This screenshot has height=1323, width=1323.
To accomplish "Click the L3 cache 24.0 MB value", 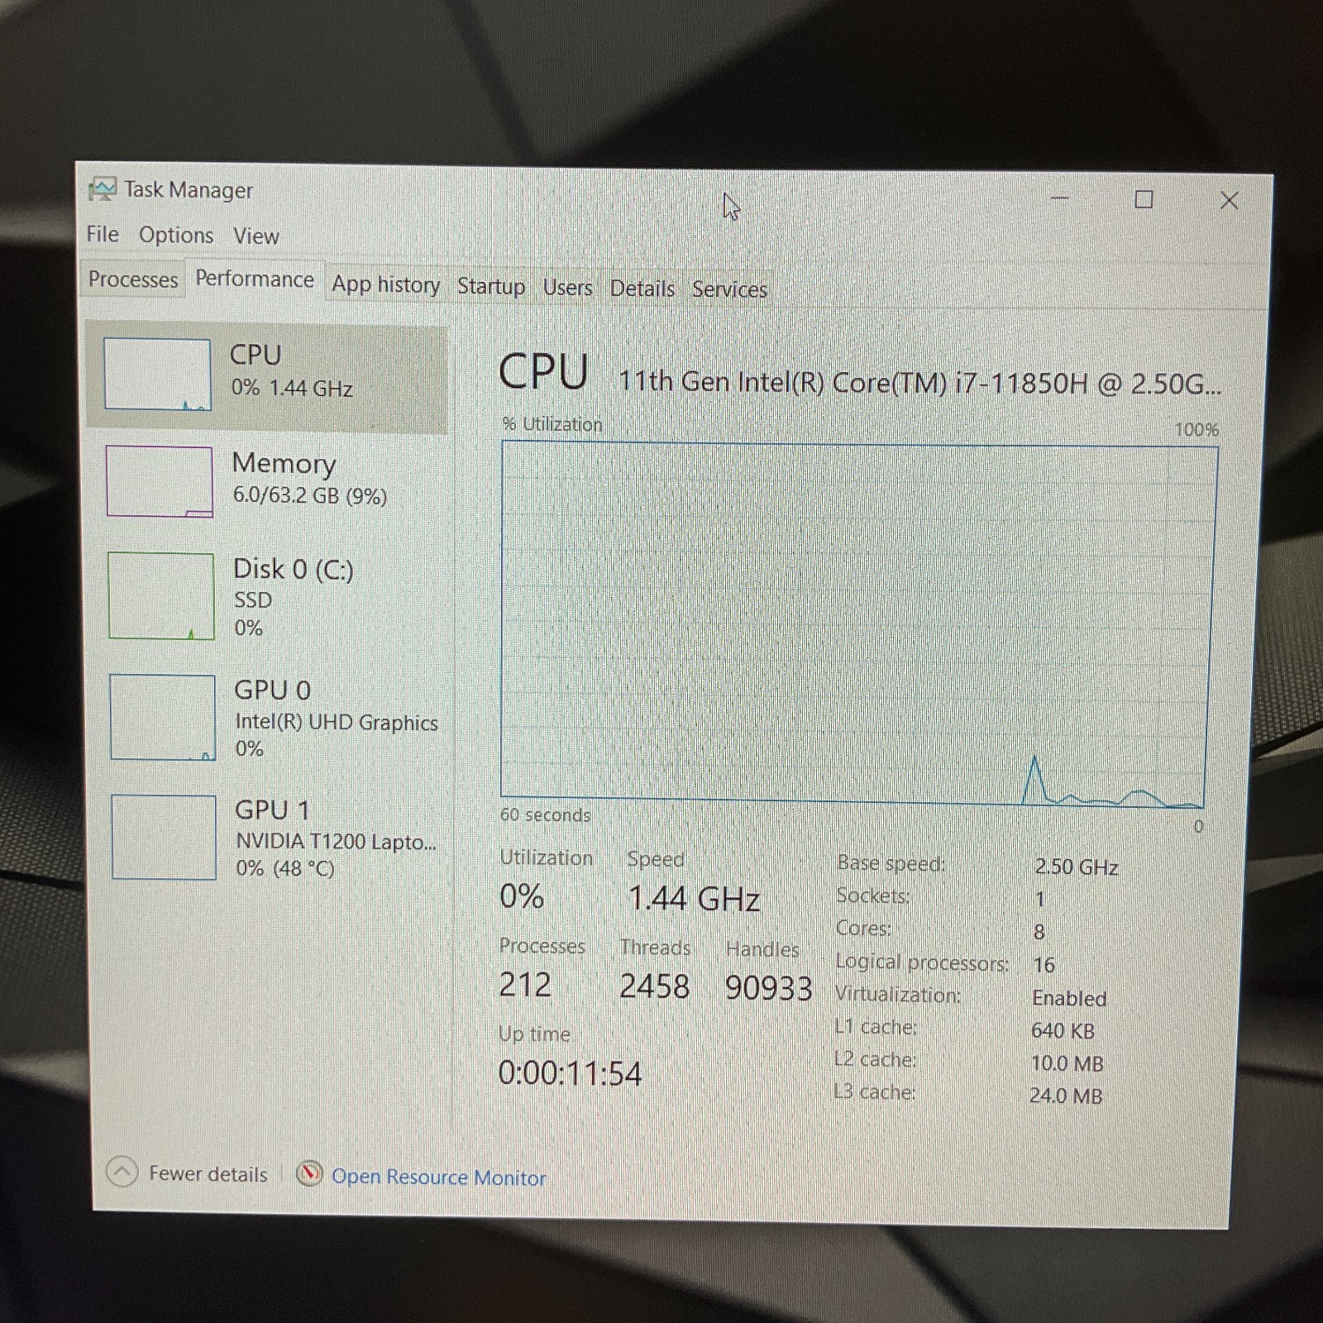I will tap(1066, 1096).
